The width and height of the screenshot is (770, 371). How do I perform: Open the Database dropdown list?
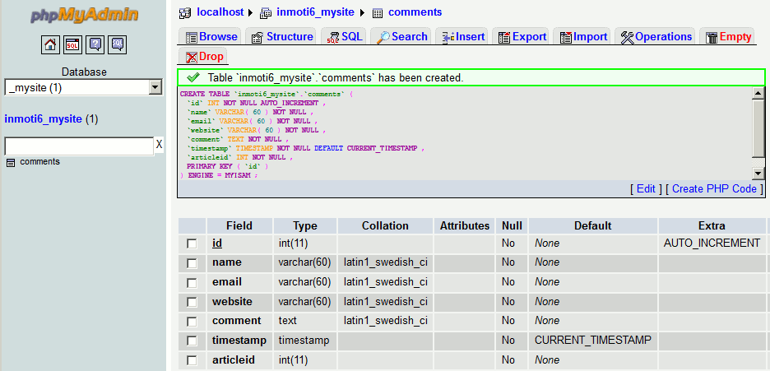[x=155, y=87]
